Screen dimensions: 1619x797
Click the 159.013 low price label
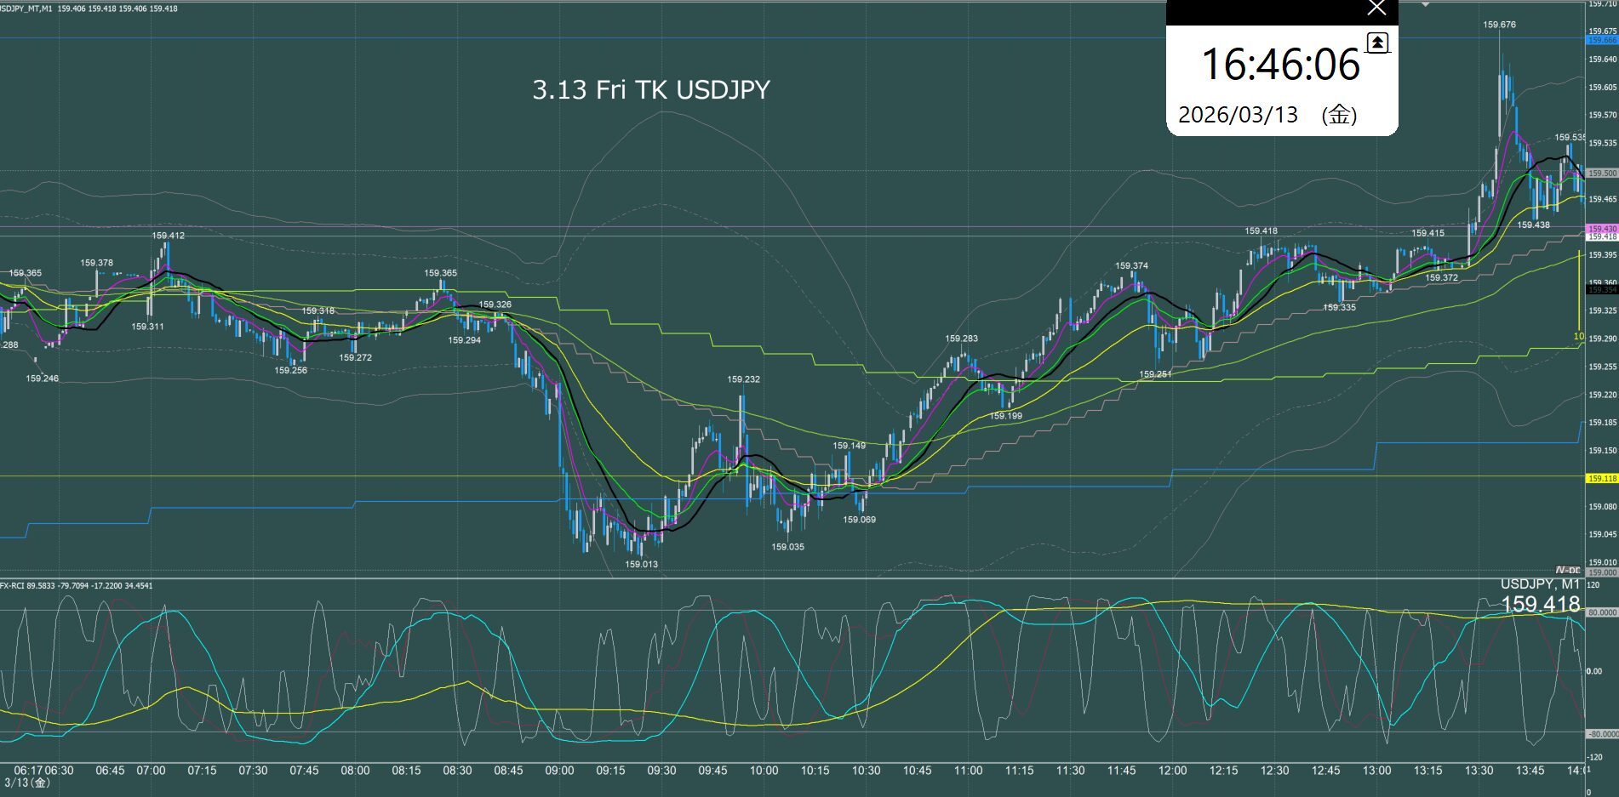(x=641, y=564)
